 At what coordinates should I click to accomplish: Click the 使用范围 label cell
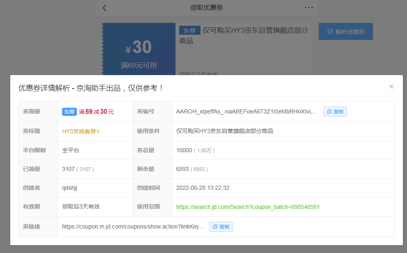[152, 206]
